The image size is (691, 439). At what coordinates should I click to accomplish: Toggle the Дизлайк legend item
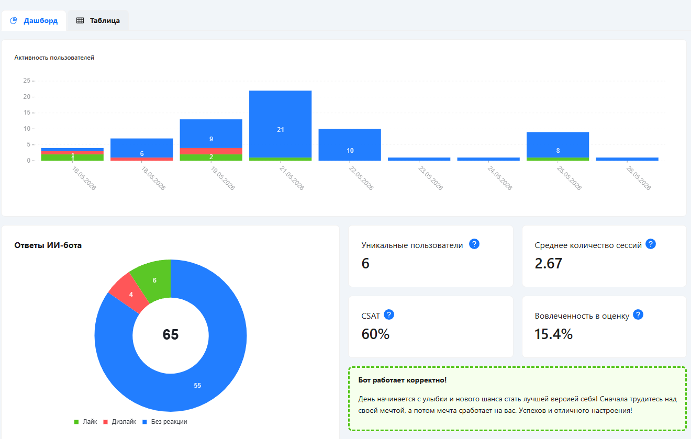(x=119, y=422)
